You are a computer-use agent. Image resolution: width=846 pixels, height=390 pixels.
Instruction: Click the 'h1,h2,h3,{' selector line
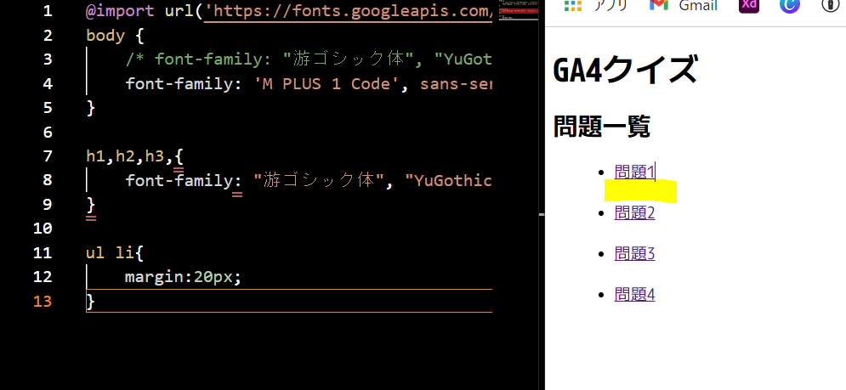click(x=135, y=156)
